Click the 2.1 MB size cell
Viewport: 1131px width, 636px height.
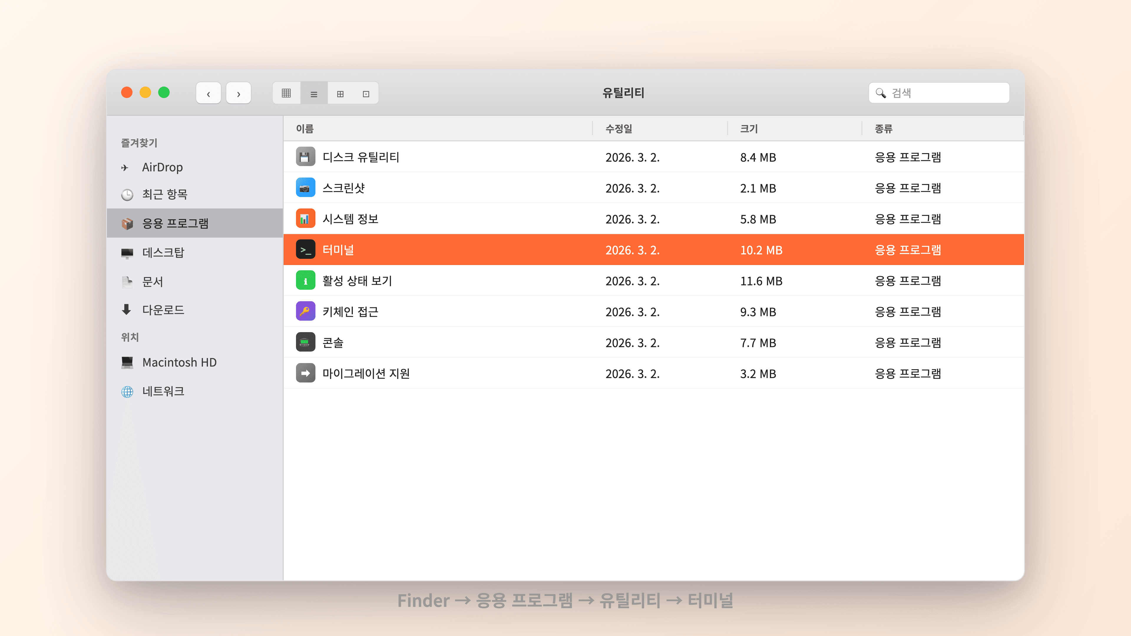click(758, 188)
